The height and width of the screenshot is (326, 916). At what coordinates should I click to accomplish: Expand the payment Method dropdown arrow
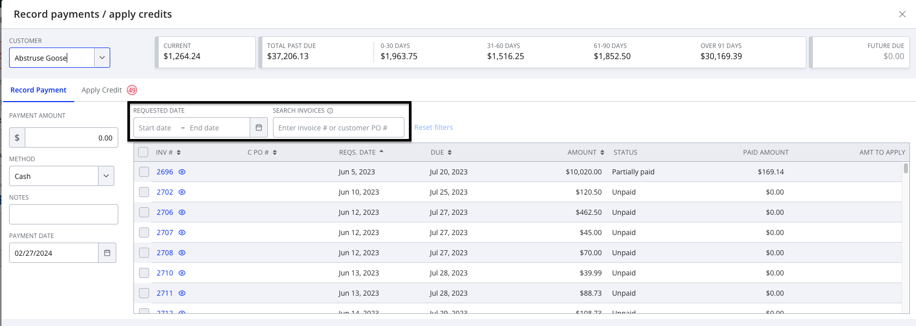(106, 176)
